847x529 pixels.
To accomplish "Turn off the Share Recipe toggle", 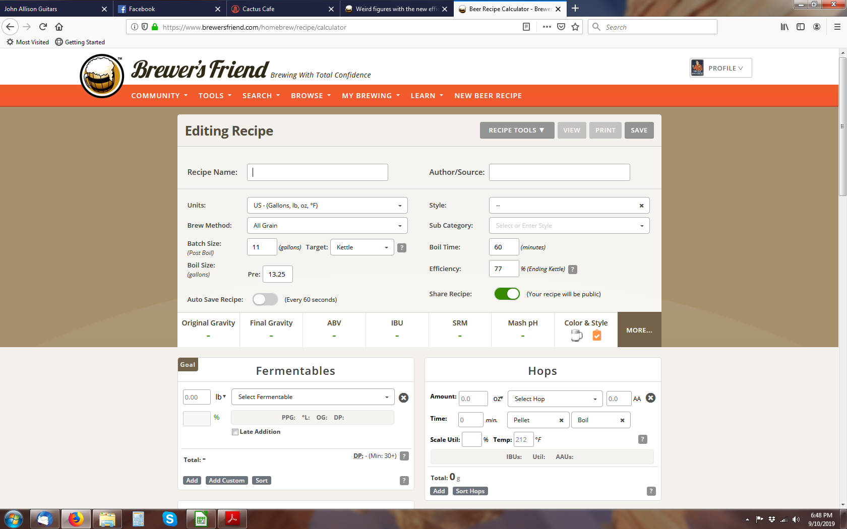I will pyautogui.click(x=507, y=294).
